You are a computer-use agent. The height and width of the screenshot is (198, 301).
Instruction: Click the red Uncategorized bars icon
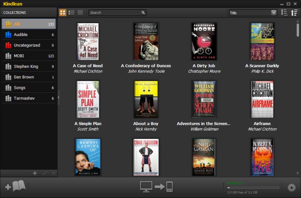tap(8, 45)
